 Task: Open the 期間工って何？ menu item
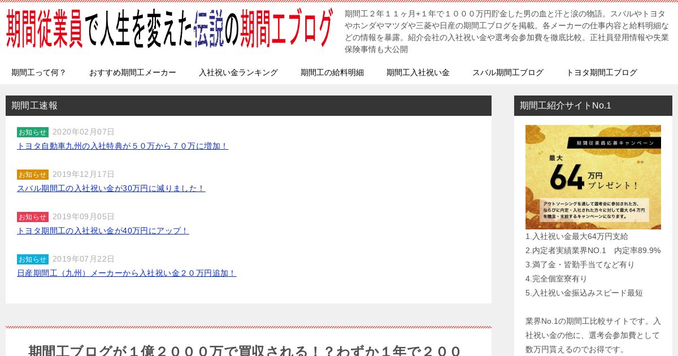[39, 72]
